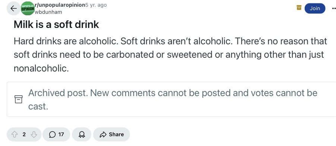This screenshot has width=336, height=146.
Task: Visit r/unpopularopinion subreddit link
Action: click(60, 5)
